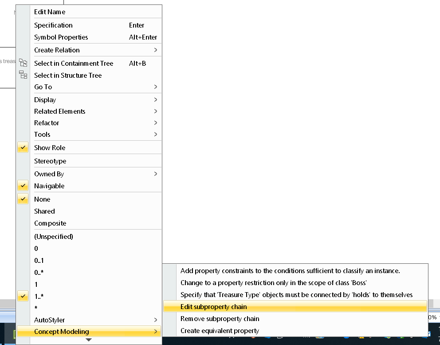Open the Concept Modeling submenu
Image resolution: width=440 pixels, height=345 pixels.
[89, 332]
